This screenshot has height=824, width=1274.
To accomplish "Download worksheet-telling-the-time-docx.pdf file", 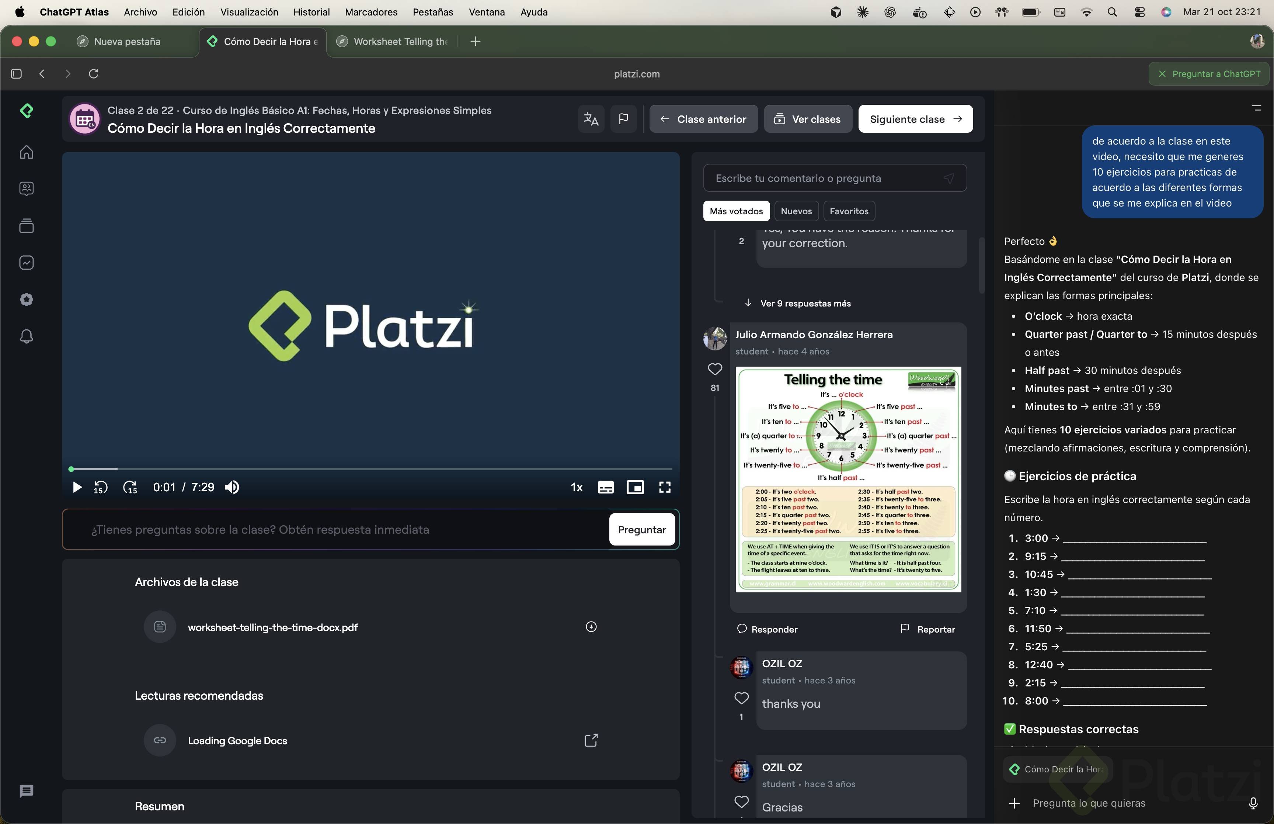I will (x=591, y=627).
